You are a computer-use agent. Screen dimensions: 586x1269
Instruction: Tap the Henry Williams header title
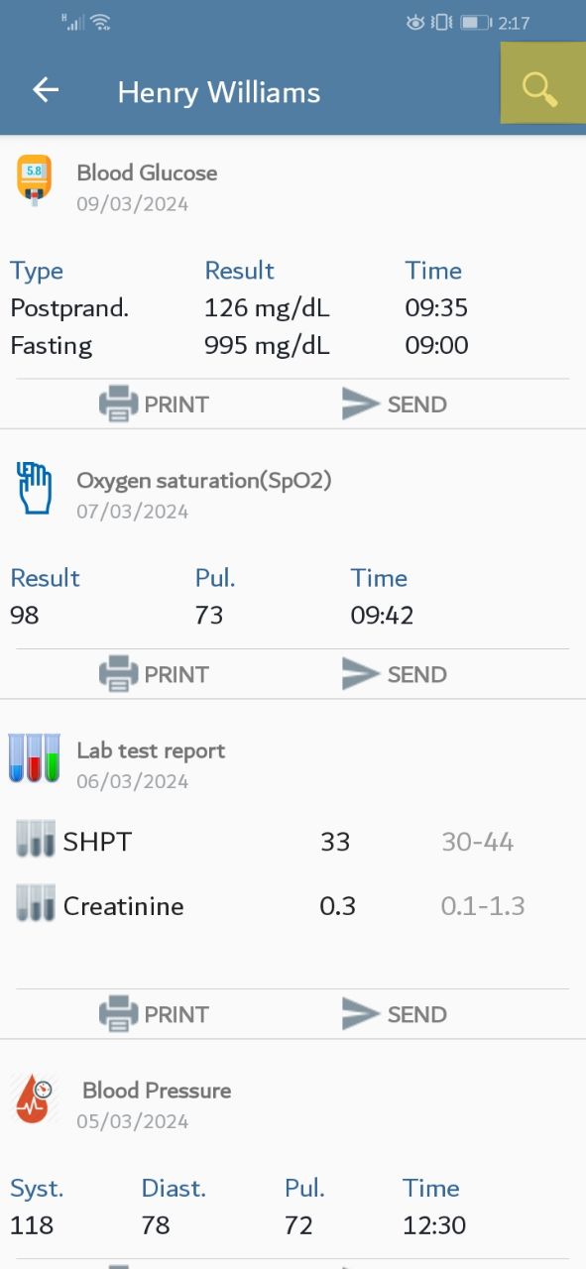point(219,92)
